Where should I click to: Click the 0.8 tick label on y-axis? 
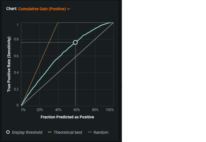(x=16, y=40)
